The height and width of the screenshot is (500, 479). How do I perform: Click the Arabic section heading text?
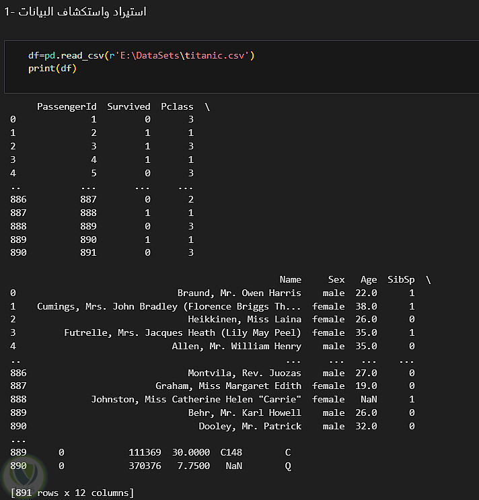coord(75,12)
